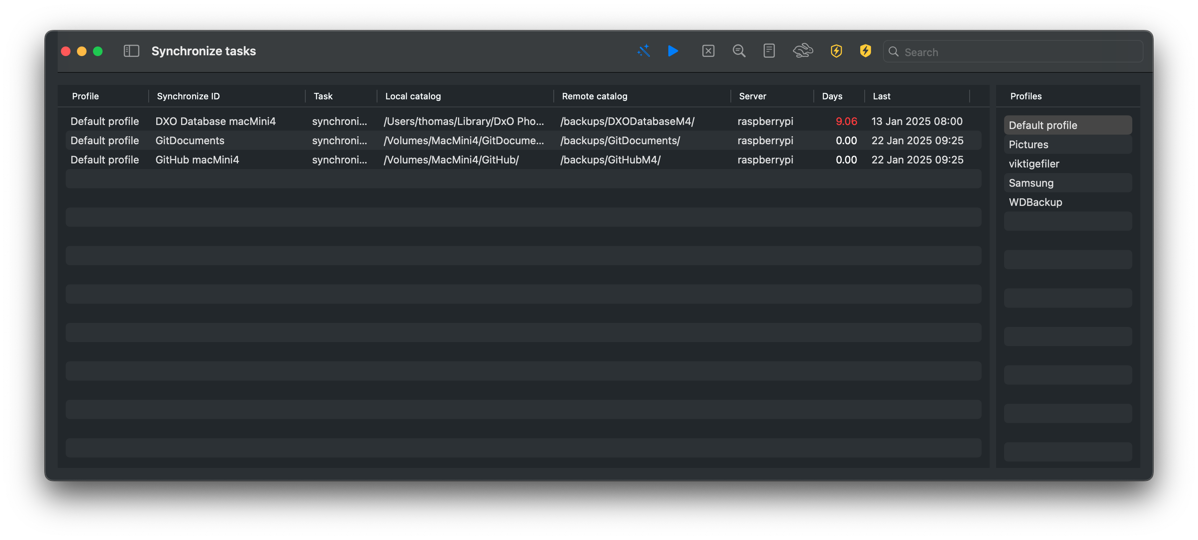
Task: Select the GitDocuments task row
Action: (x=523, y=141)
